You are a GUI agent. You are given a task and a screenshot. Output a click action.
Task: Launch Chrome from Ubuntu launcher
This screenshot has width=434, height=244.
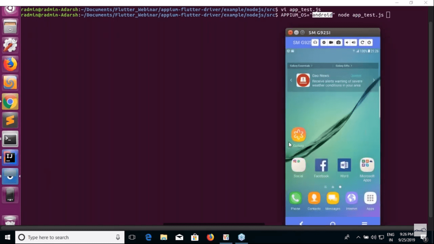click(10, 102)
